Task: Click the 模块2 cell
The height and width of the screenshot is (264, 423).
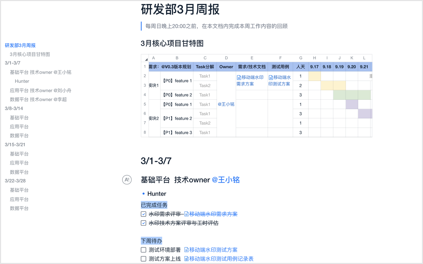Action: coord(154,118)
